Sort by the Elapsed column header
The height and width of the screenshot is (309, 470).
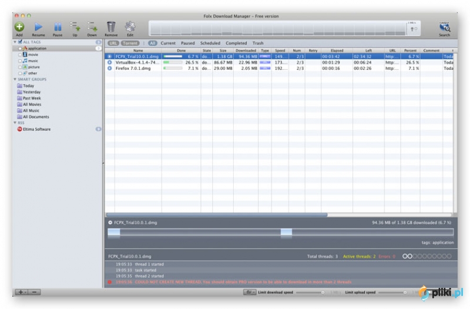point(337,51)
